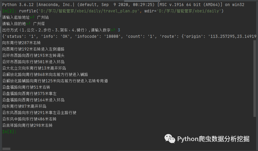Screen dimensions: 258x151
Task: Click the console's vertical scrollbar
Action: click(x=255, y=78)
